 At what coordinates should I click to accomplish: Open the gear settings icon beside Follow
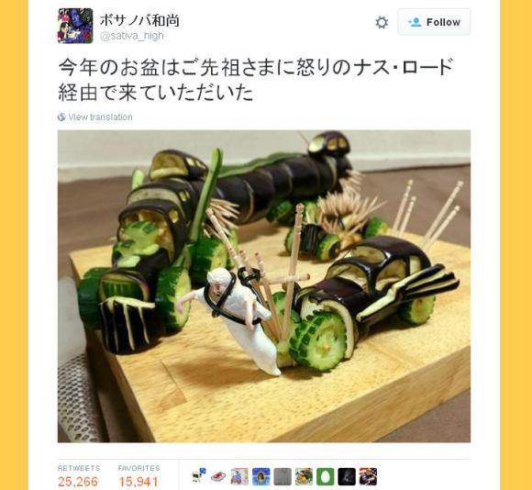point(382,22)
